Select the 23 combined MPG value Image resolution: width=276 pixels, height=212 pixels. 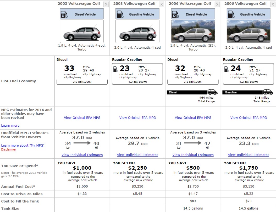coord(125,68)
